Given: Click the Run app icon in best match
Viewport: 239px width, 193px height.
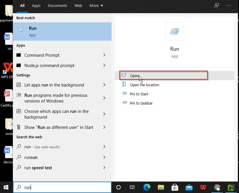Looking at the screenshot, I should (21, 30).
